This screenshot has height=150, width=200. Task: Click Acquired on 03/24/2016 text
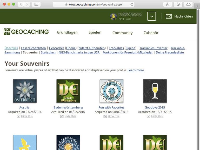[25, 112]
